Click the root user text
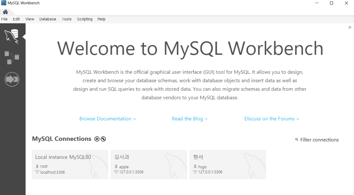Viewport: 354px width, 195px height. [x=44, y=166]
